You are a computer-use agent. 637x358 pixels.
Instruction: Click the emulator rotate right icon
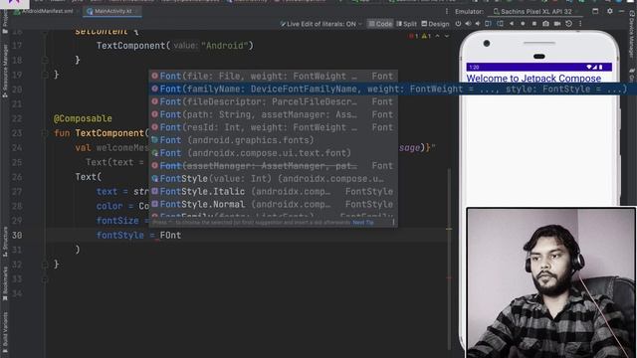[x=500, y=24]
